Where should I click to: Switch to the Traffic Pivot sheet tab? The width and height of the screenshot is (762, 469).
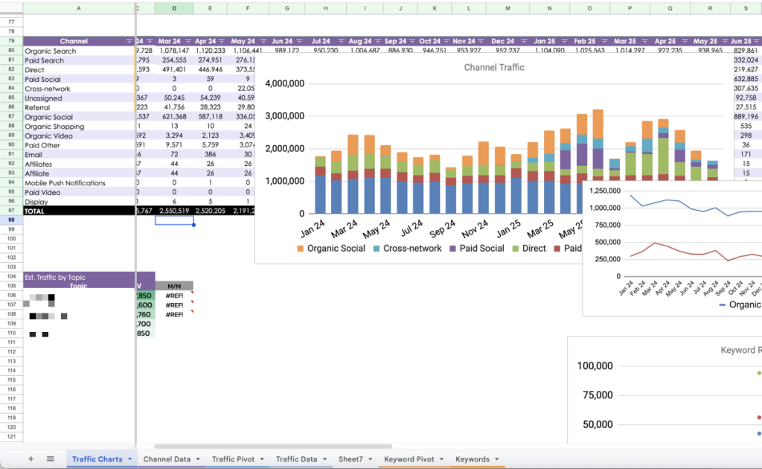point(234,459)
